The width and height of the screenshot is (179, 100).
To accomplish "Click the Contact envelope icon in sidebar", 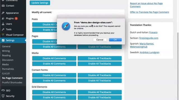I will coord(3,6).
